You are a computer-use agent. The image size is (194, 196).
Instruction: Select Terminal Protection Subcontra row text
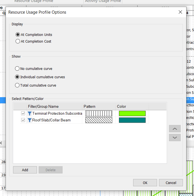57,113
